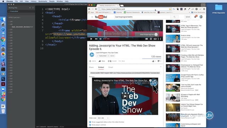This screenshot has height=128, width=227.
Task: Bookmark page with star icon
Action: point(170,9)
